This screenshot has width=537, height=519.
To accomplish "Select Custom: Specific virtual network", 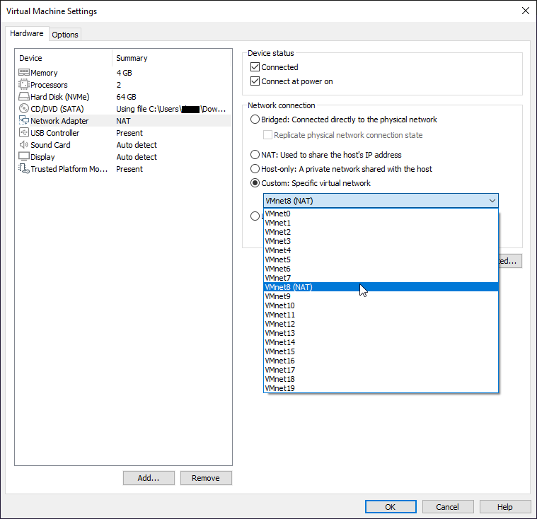I will pos(255,183).
